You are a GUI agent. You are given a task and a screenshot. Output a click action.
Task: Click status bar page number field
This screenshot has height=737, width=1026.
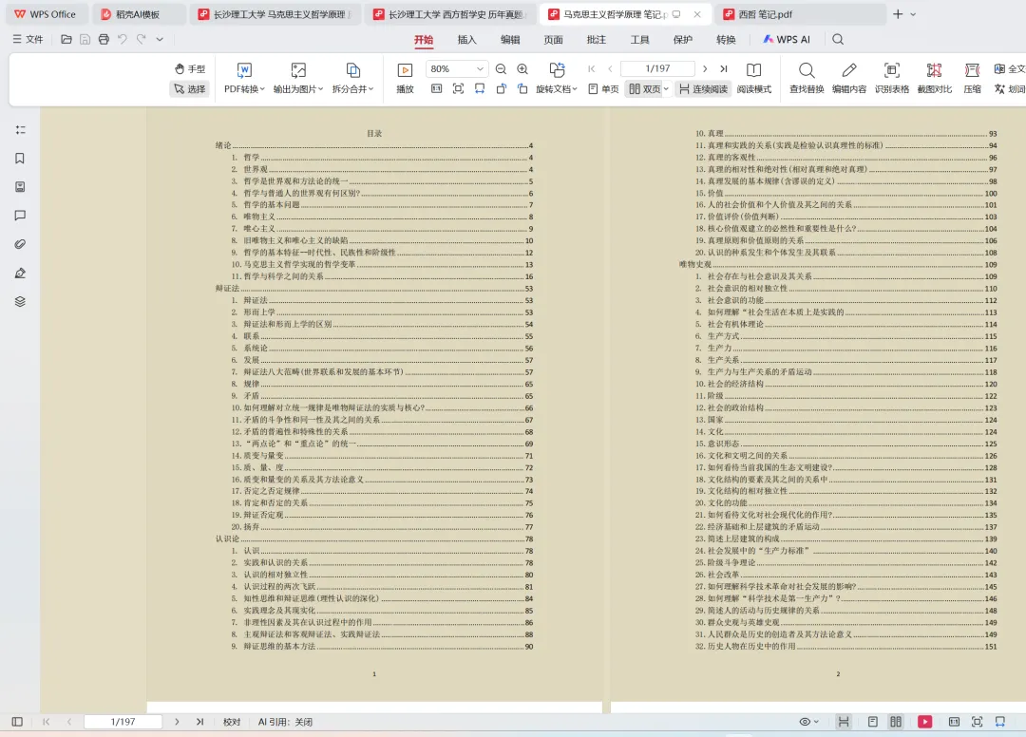pyautogui.click(x=123, y=722)
